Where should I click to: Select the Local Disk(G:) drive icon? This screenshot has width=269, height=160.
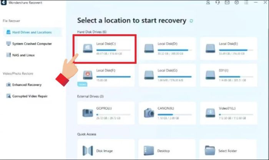point(149,75)
